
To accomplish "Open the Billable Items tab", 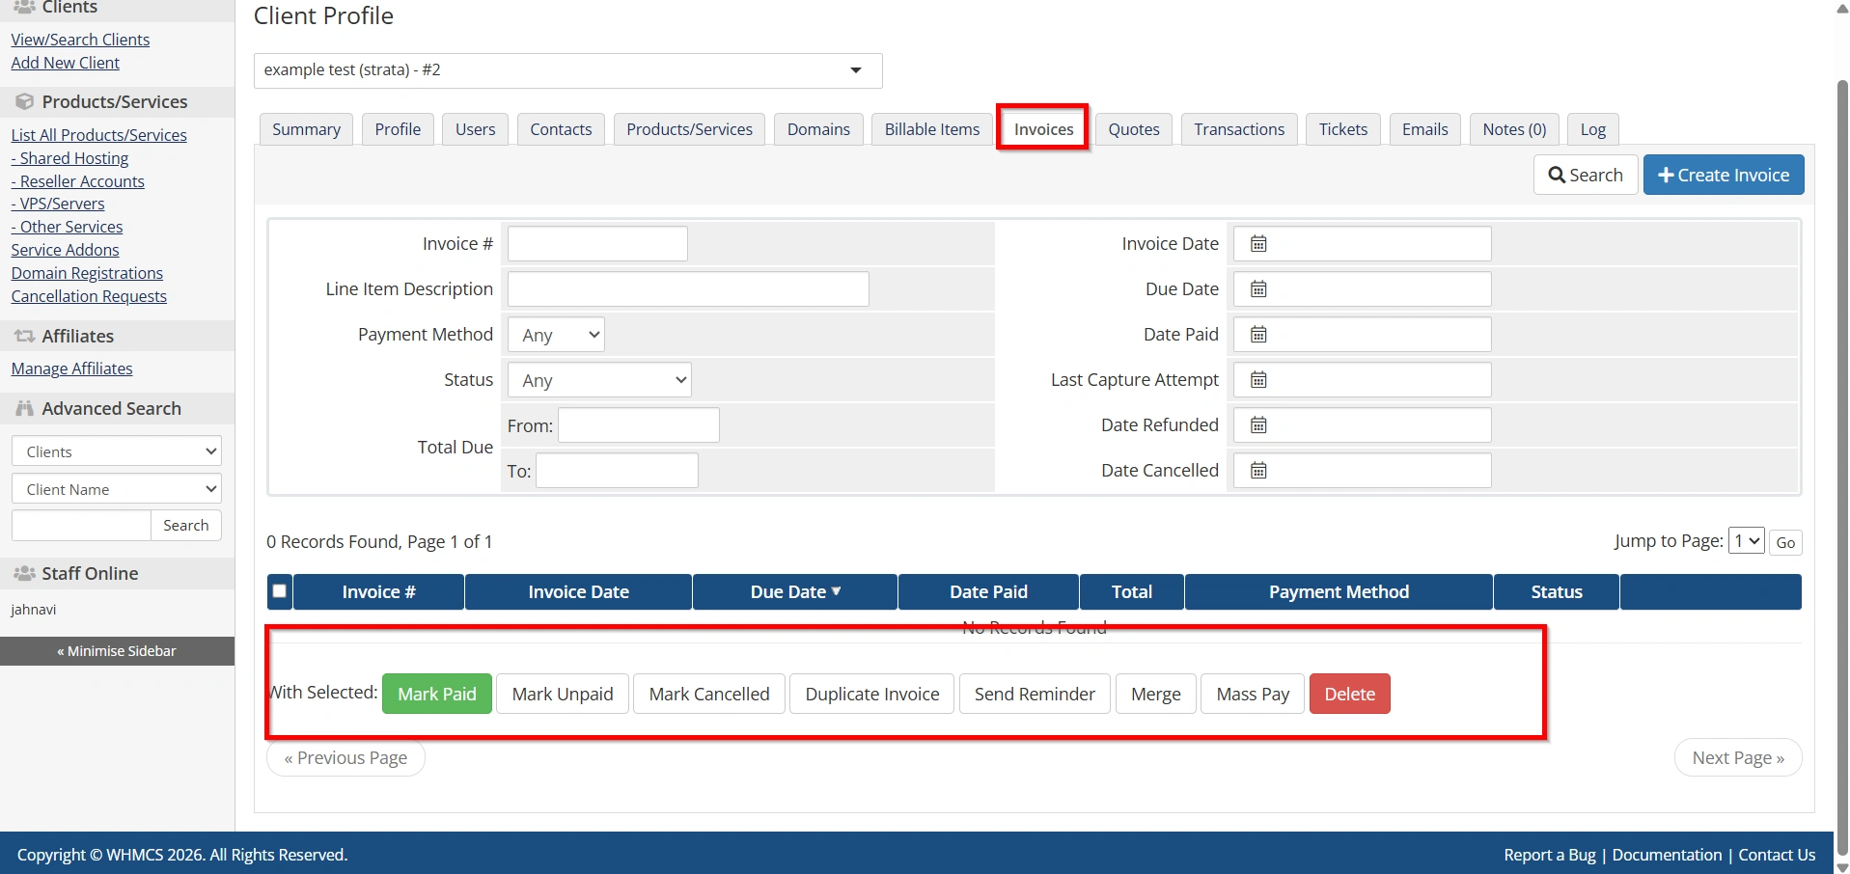I will pos(932,129).
